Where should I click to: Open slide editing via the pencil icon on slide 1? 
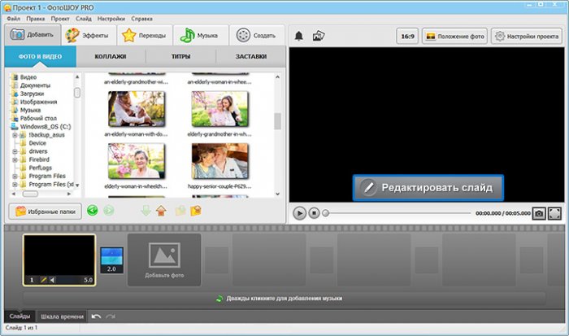tap(43, 280)
